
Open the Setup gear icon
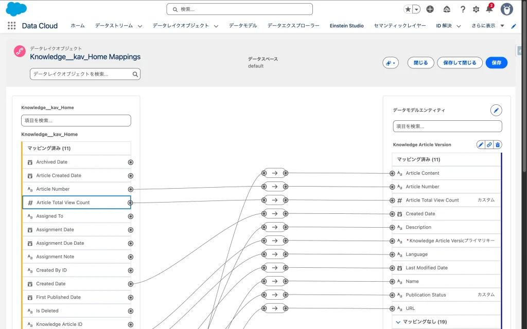point(476,9)
